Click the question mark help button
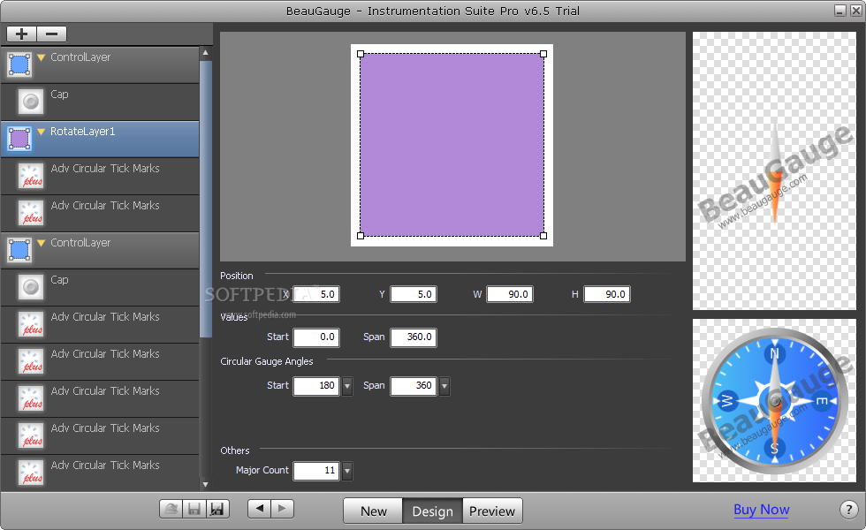Screen dimensions: 866x530 pyautogui.click(x=849, y=510)
